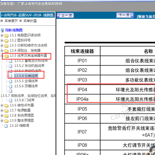Click the folder icon of 13.3 诊断和维修方法说明
The width and height of the screenshot is (155, 155).
[6, 46]
